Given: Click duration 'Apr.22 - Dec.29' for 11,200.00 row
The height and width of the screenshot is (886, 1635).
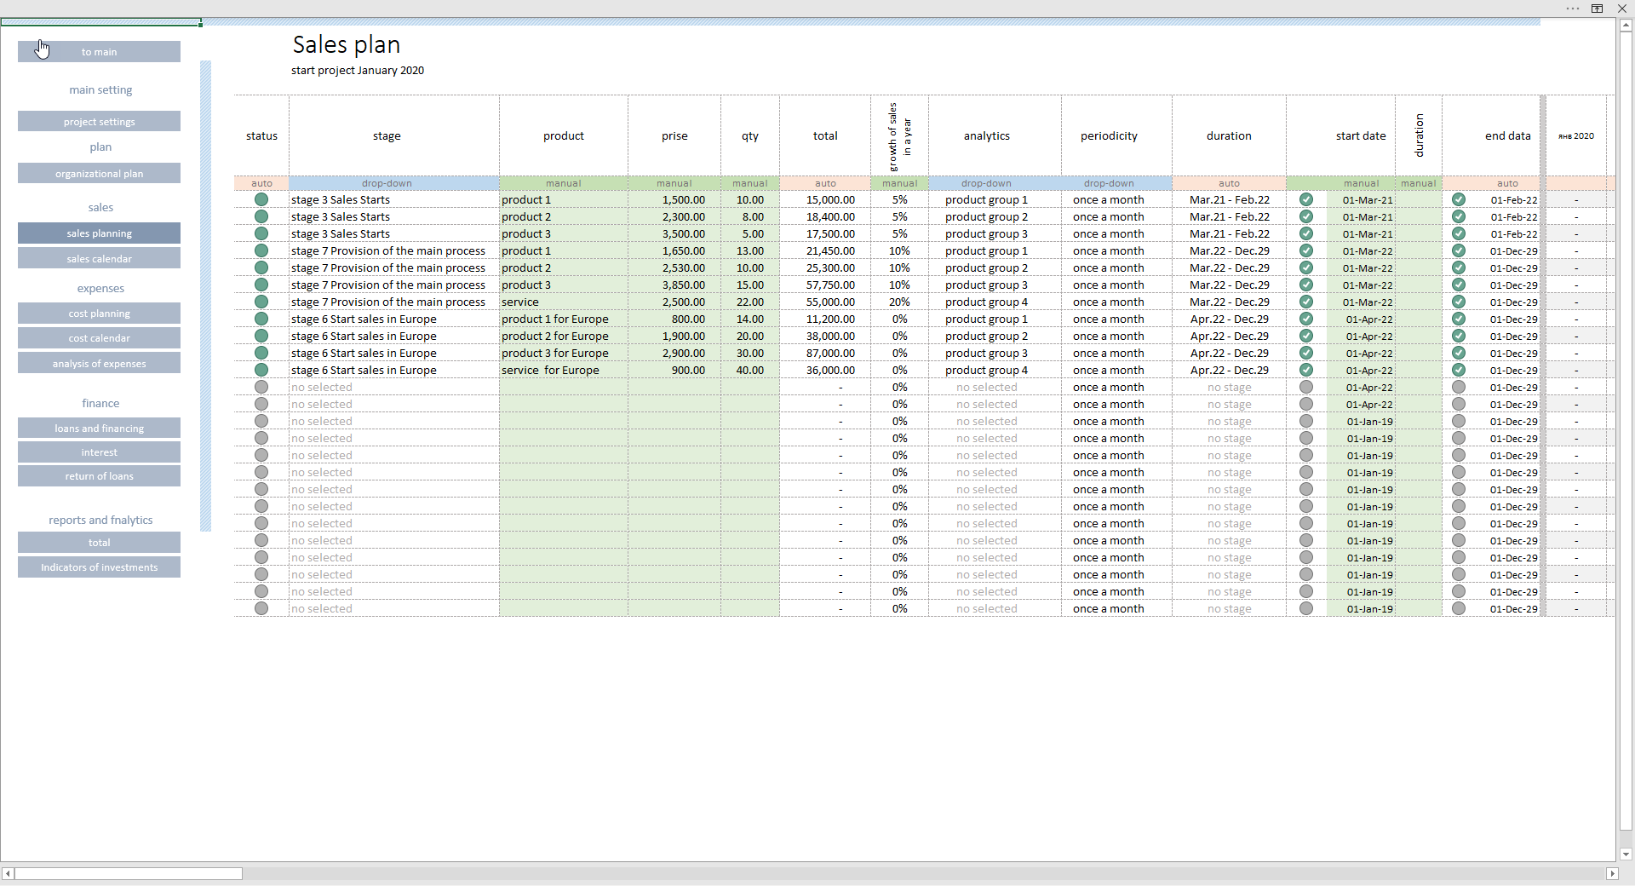Looking at the screenshot, I should point(1229,319).
